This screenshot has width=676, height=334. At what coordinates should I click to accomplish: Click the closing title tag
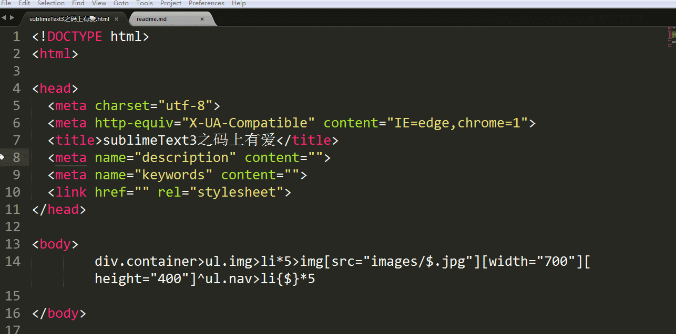pos(308,140)
